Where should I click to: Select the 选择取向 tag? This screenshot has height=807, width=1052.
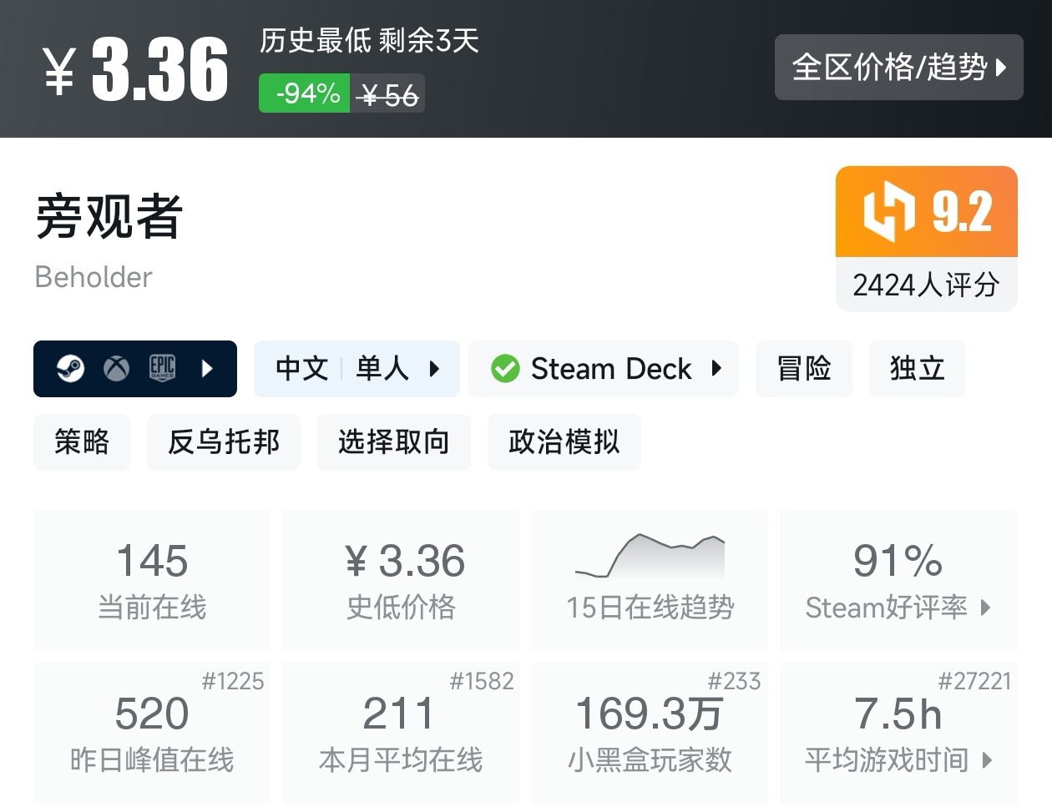pyautogui.click(x=393, y=441)
